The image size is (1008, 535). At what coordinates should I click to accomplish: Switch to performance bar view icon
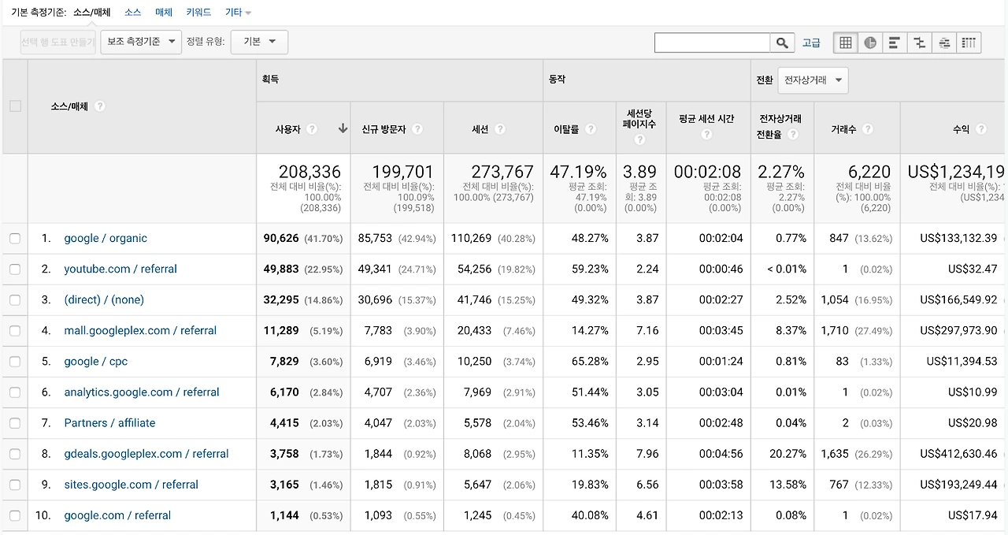(x=895, y=43)
